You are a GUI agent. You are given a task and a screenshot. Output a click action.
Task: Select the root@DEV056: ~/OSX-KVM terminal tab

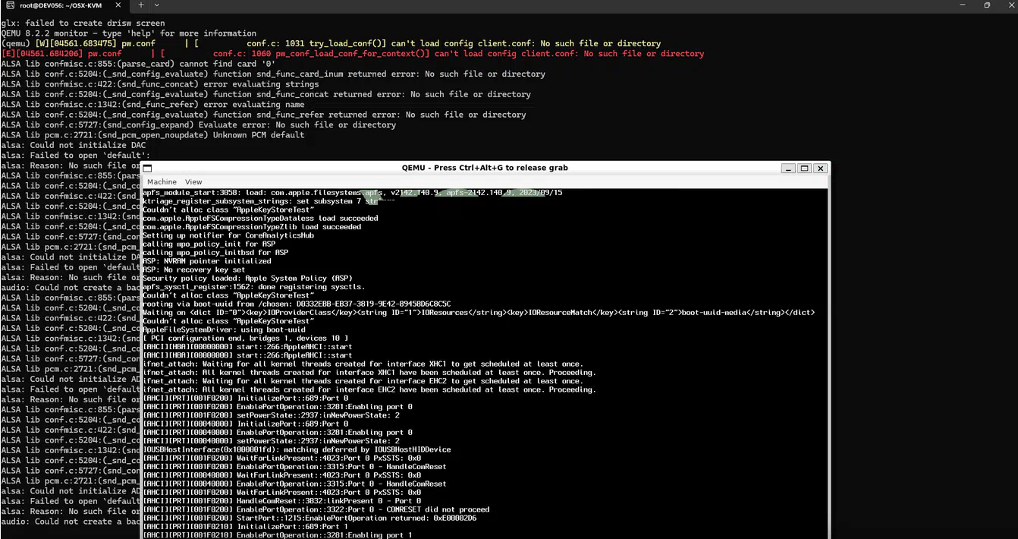tap(61, 5)
